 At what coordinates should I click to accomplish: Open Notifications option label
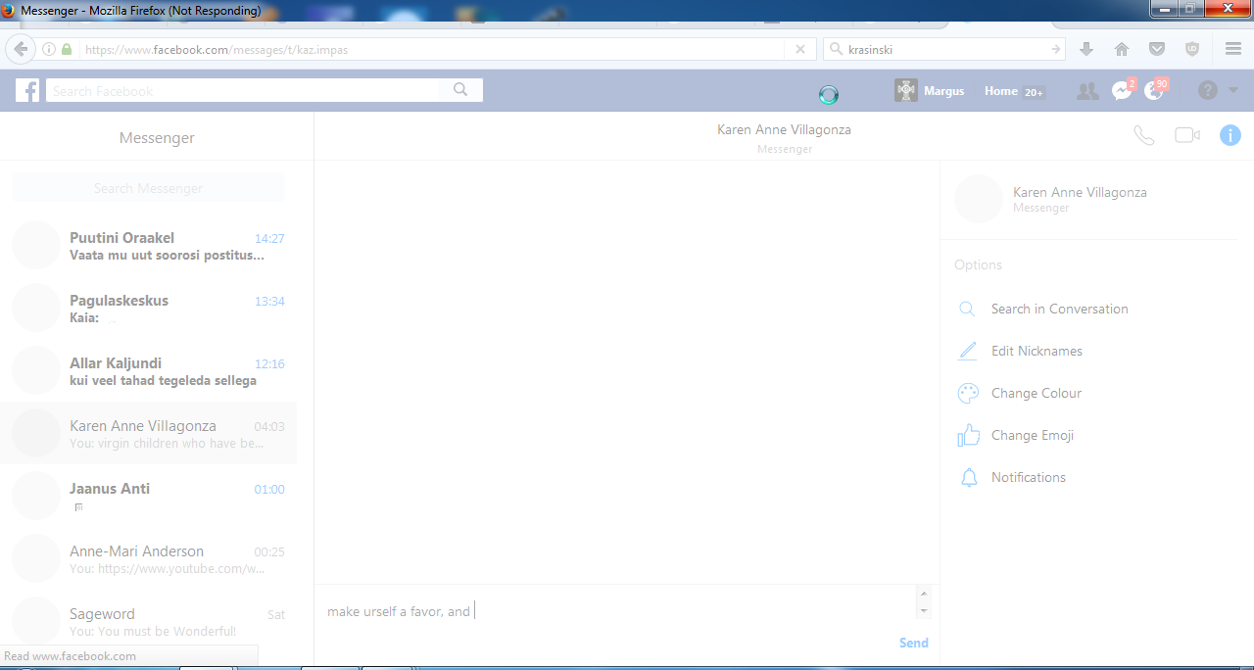[1029, 477]
